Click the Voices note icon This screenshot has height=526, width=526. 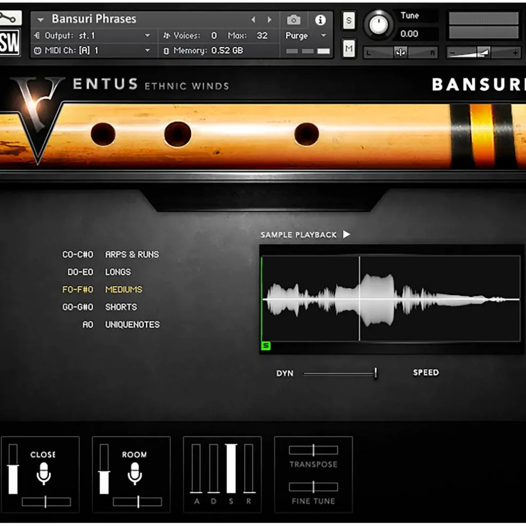166,35
